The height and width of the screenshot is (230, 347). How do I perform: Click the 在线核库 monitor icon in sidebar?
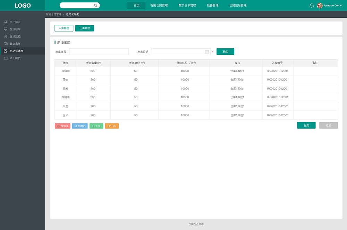[6, 29]
